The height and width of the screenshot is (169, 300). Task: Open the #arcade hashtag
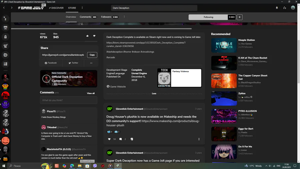pyautogui.click(x=111, y=57)
